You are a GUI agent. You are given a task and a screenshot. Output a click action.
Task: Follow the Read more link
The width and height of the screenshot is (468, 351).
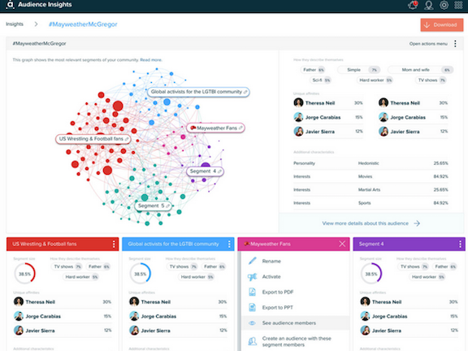click(x=151, y=60)
